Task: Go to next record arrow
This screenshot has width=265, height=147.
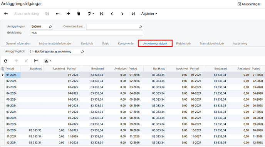Action: point(122,14)
